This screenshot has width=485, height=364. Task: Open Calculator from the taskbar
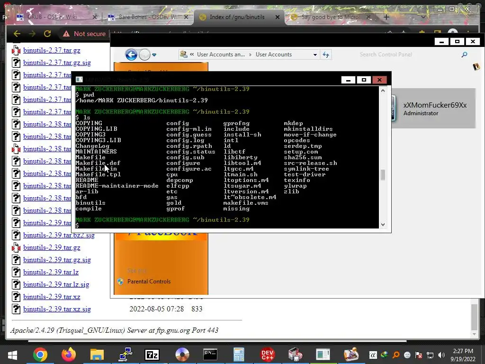[x=239, y=355]
